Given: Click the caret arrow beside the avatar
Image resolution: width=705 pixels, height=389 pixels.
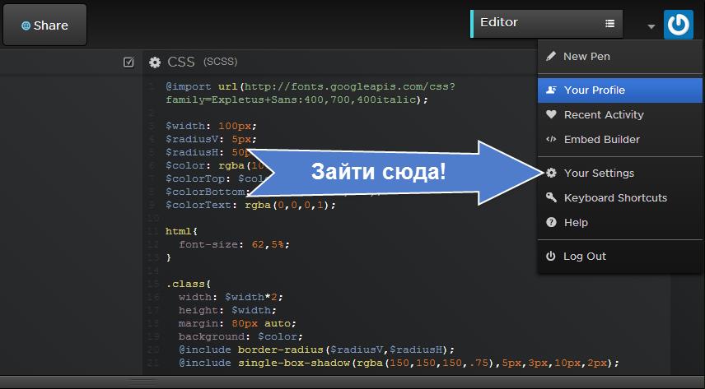Looking at the screenshot, I should click(x=651, y=26).
